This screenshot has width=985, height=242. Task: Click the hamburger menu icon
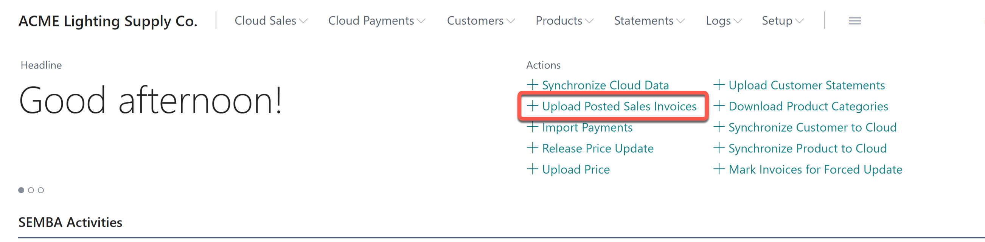coord(854,21)
